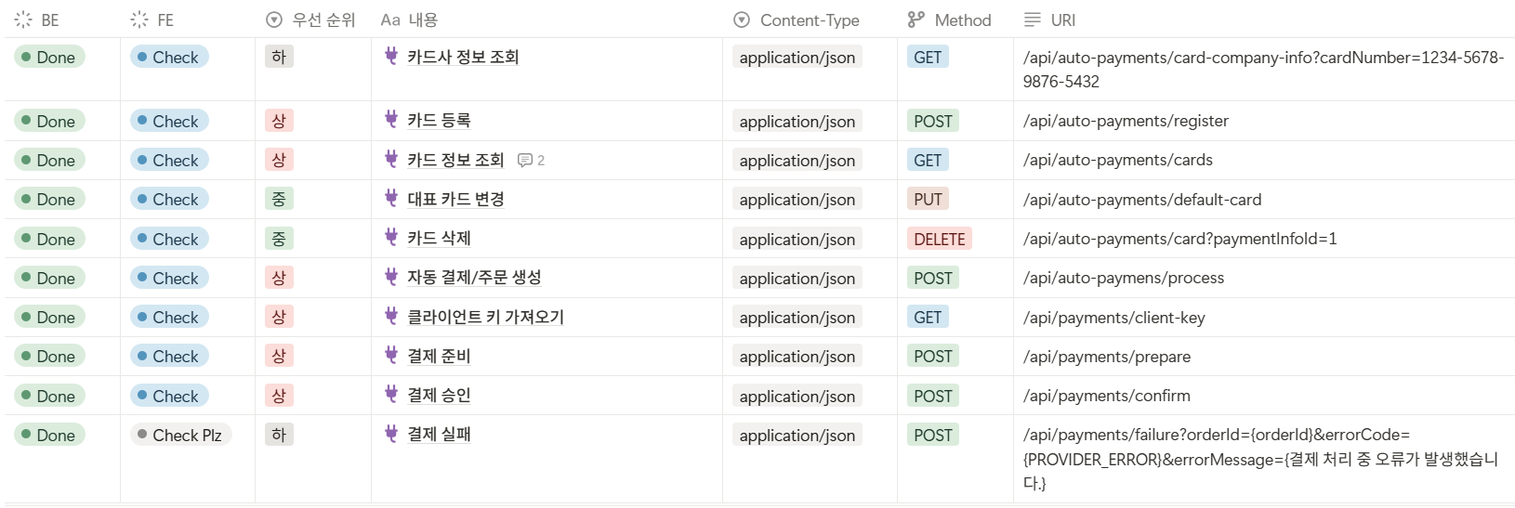Viewport: 1515px width, 508px height.
Task: Open the 클라이언트 키 가져오기 page
Action: 485,317
